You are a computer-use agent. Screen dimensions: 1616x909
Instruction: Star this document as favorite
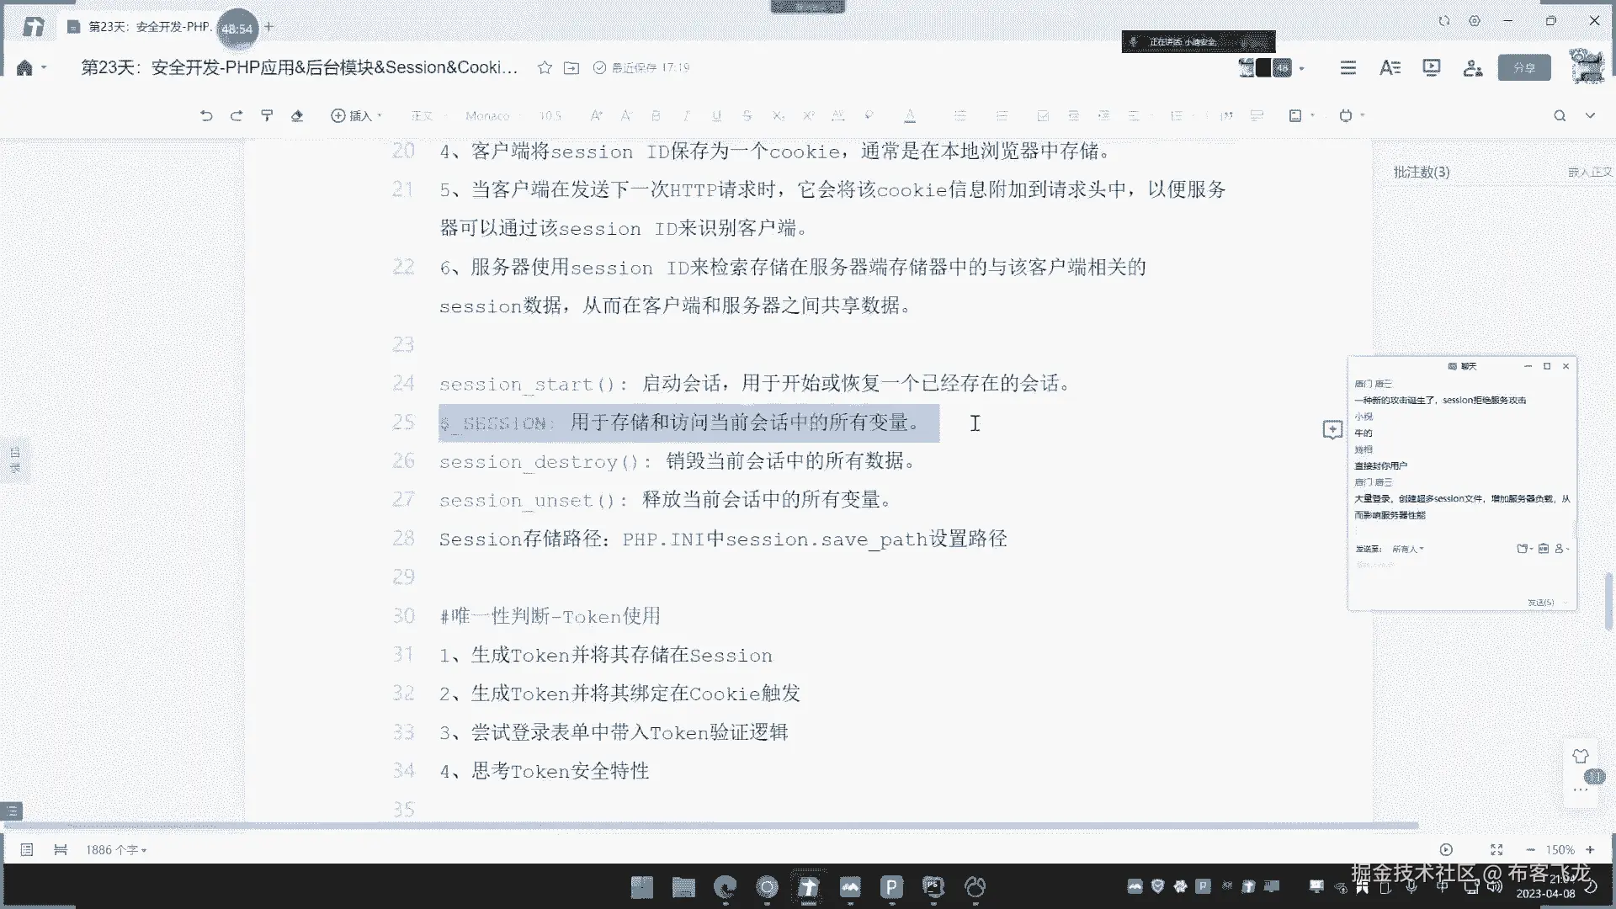pyautogui.click(x=545, y=67)
